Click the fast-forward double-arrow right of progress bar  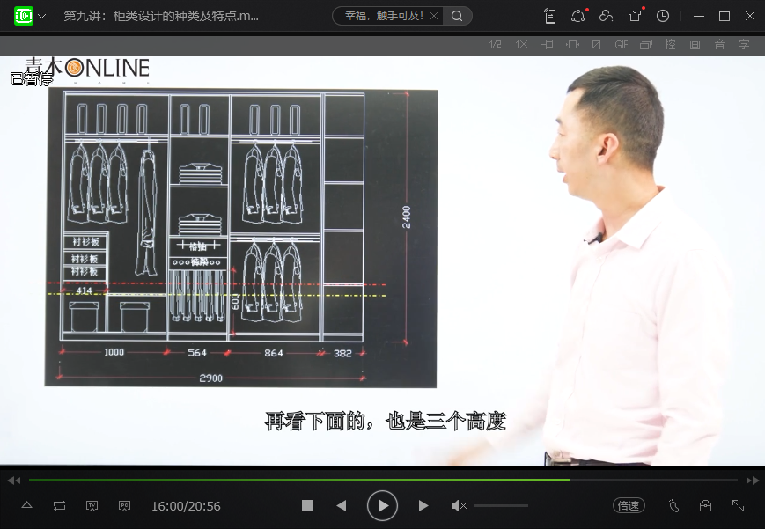753,481
